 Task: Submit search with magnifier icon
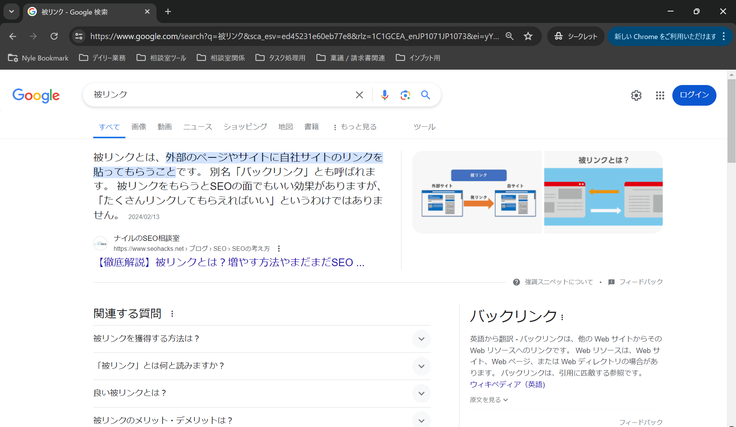pos(425,95)
